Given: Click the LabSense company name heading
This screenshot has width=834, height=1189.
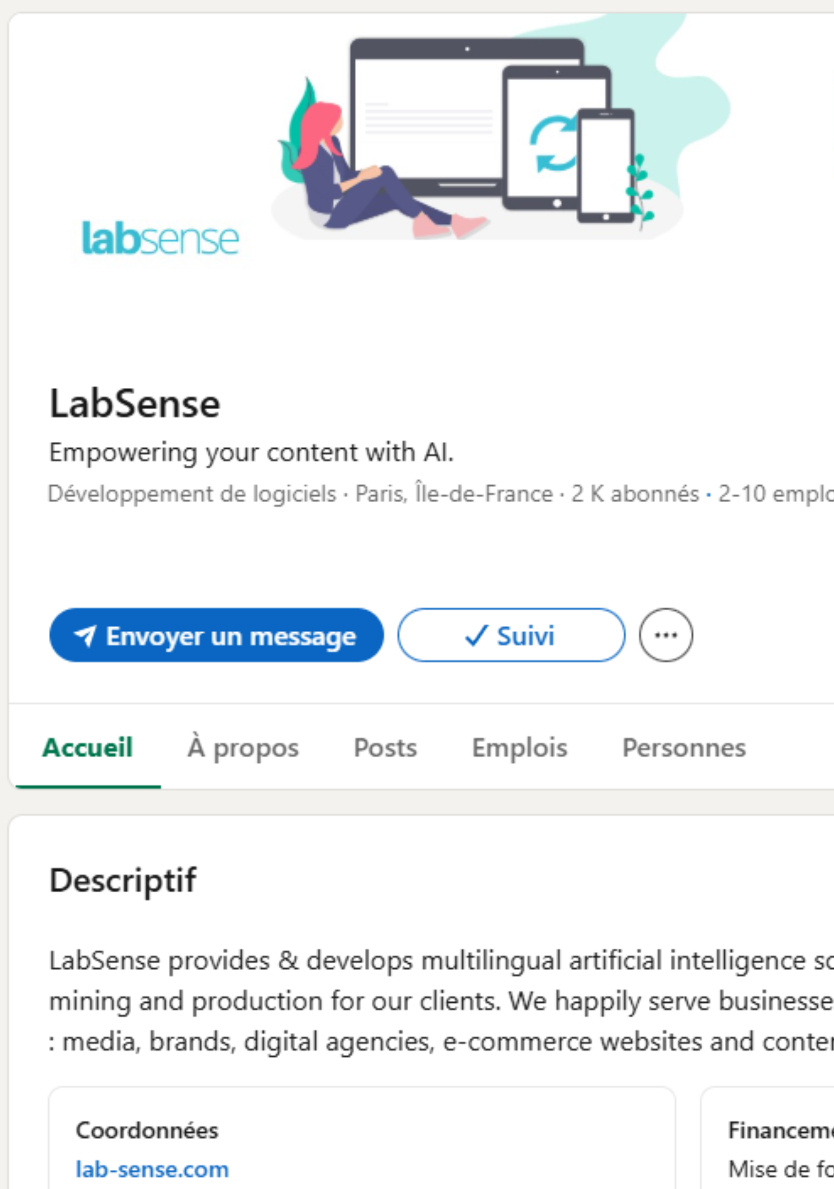Looking at the screenshot, I should [135, 403].
